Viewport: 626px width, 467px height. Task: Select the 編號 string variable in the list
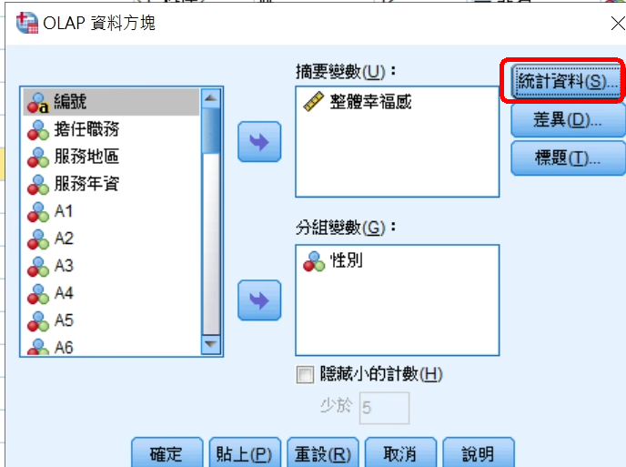[x=111, y=102]
